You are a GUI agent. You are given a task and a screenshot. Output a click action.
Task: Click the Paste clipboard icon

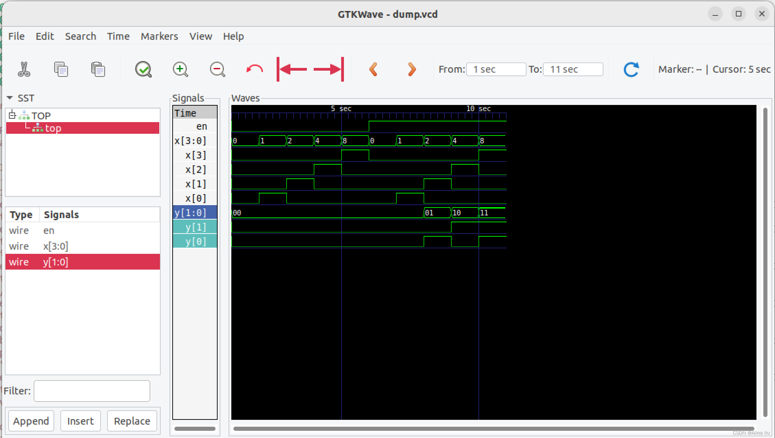(x=98, y=69)
